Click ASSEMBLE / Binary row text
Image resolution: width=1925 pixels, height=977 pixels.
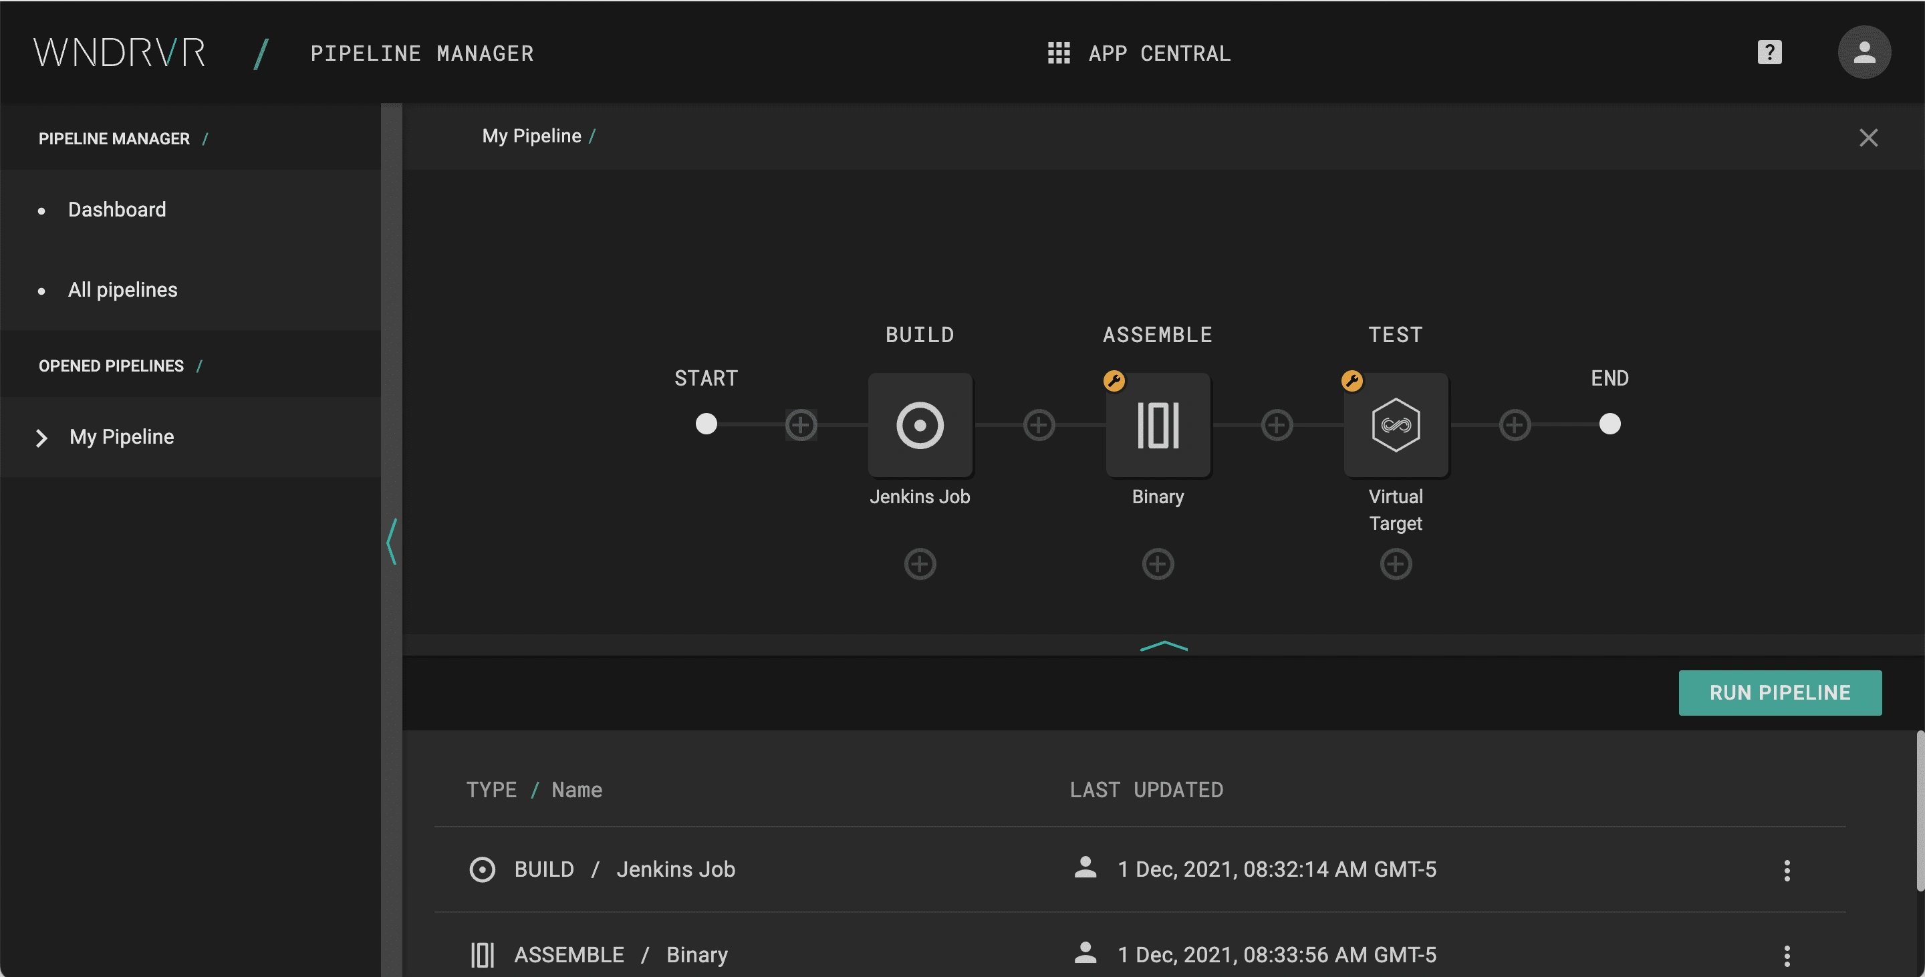click(x=620, y=956)
